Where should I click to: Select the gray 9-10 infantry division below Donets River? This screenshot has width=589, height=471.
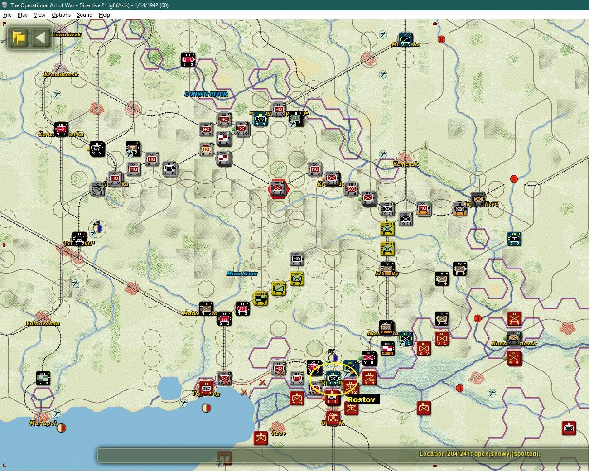click(x=242, y=129)
